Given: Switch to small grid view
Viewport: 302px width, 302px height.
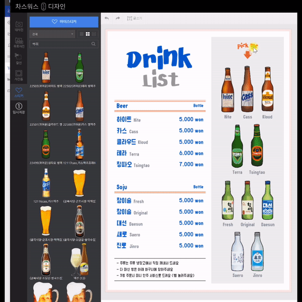Looking at the screenshot, I should click(x=82, y=34).
